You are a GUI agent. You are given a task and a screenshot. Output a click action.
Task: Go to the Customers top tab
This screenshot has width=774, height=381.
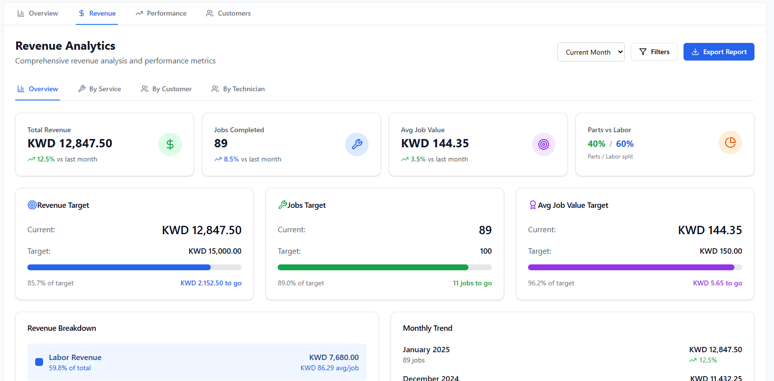tap(228, 13)
